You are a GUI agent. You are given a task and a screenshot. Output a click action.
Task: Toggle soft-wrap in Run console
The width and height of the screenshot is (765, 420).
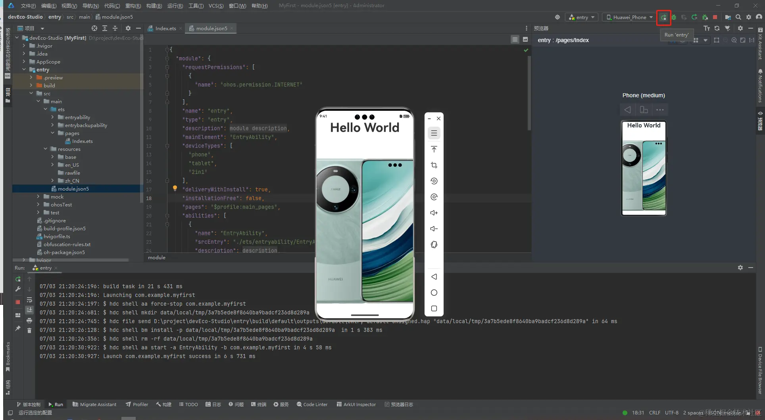[29, 300]
